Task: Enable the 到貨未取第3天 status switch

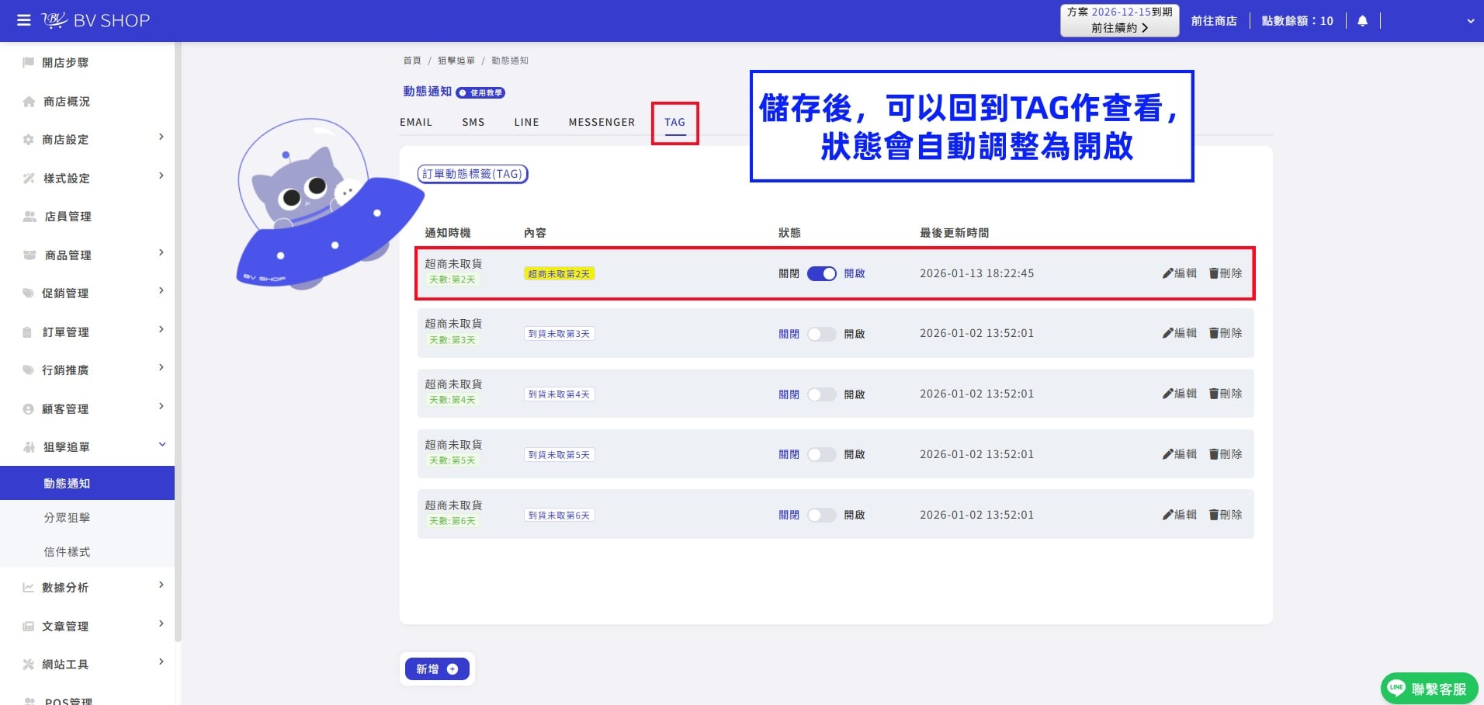Action: click(x=822, y=334)
